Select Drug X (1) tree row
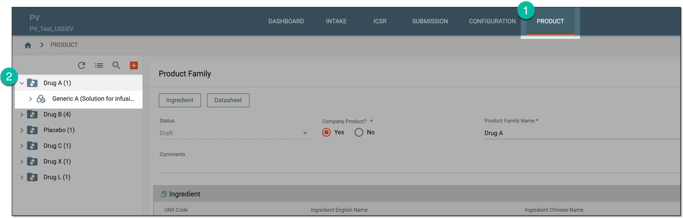Screen dimensions: 683x218 [x=79, y=161]
